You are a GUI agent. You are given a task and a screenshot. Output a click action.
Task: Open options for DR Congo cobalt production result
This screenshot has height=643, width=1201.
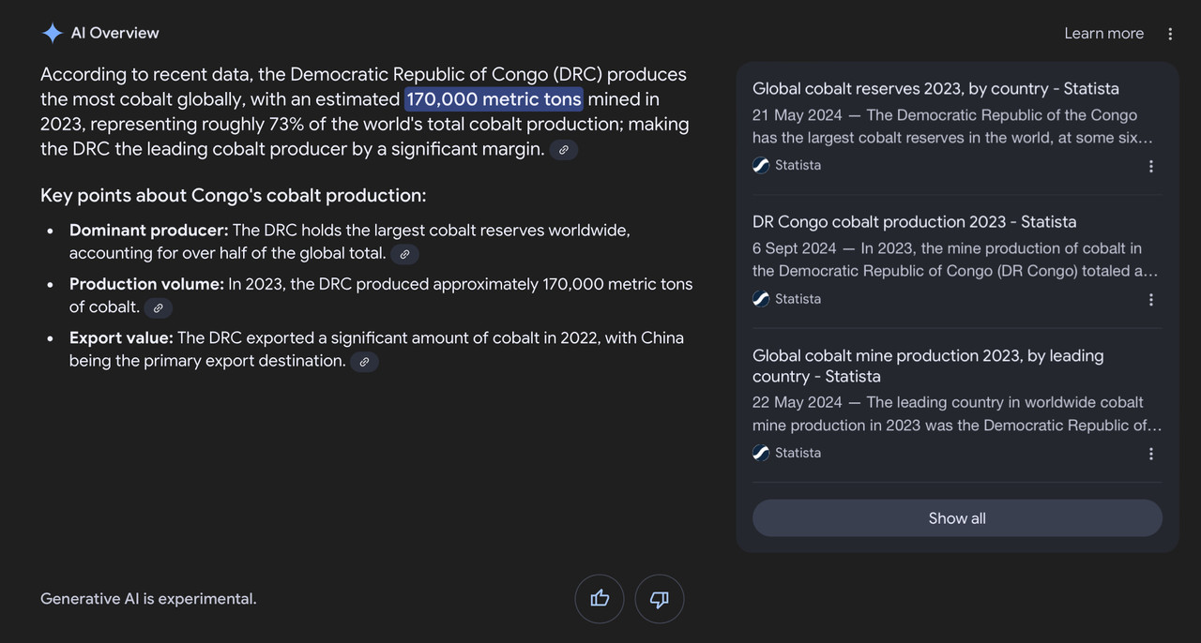click(1151, 300)
